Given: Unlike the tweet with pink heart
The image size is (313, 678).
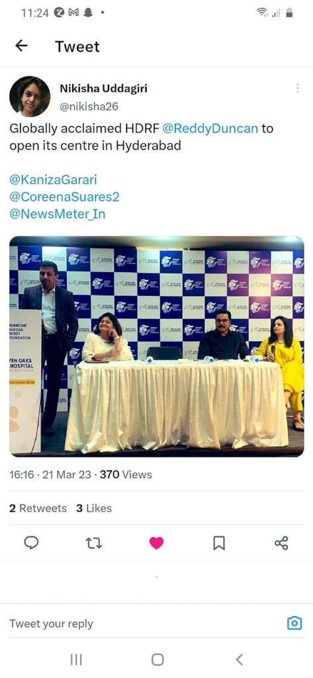Looking at the screenshot, I should click(156, 543).
